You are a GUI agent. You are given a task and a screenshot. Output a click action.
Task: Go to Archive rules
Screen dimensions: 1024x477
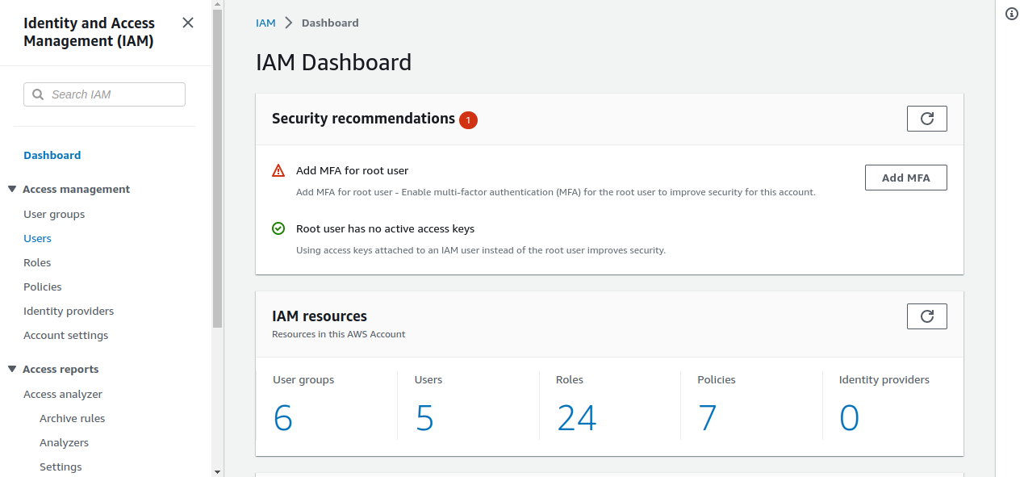(x=73, y=418)
